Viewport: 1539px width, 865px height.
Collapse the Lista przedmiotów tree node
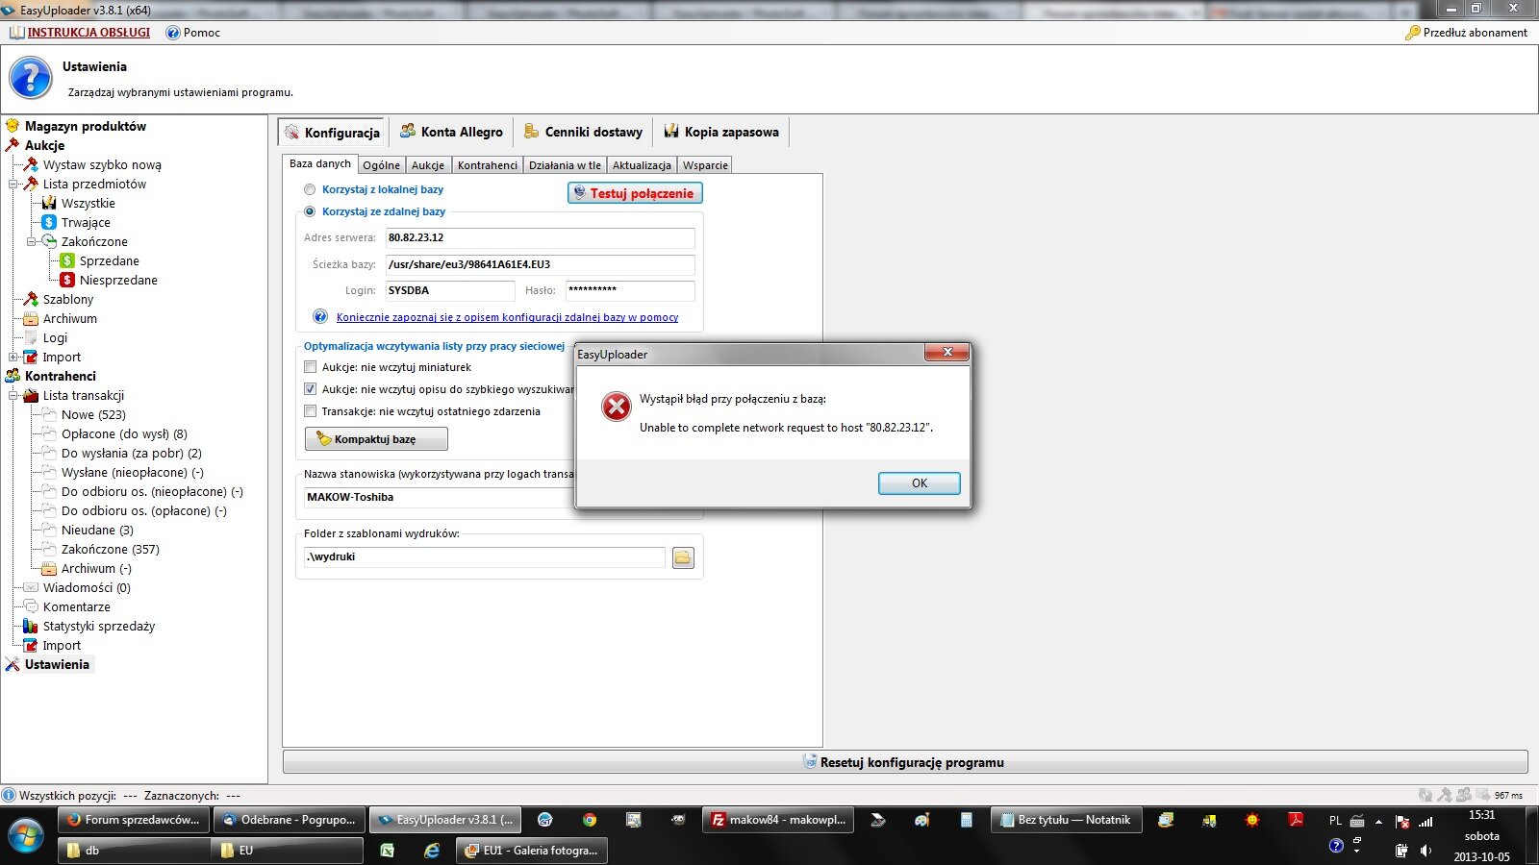click(x=13, y=185)
